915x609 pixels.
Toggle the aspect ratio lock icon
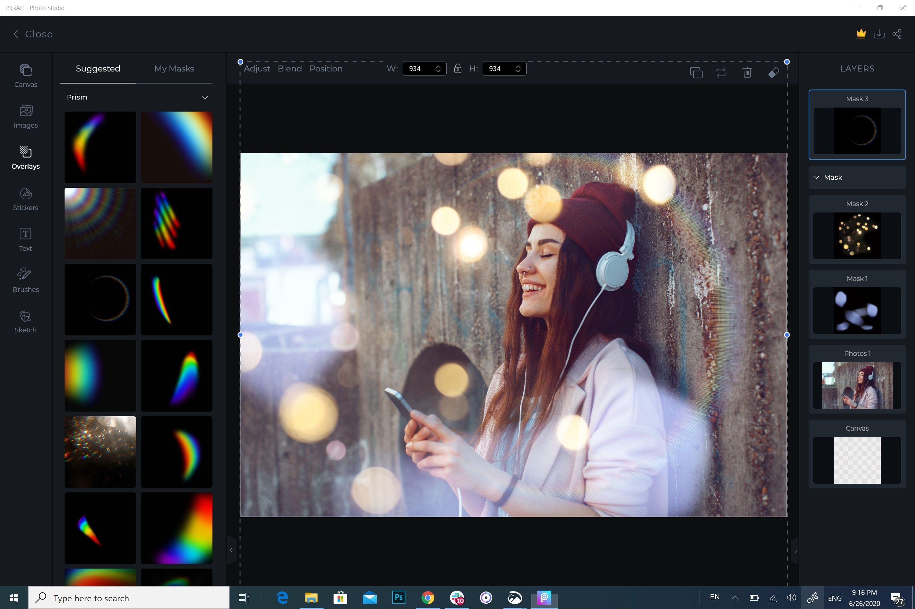coord(458,68)
